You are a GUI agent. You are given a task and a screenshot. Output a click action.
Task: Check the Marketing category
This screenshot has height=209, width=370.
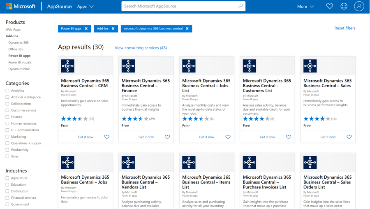click(x=7, y=136)
